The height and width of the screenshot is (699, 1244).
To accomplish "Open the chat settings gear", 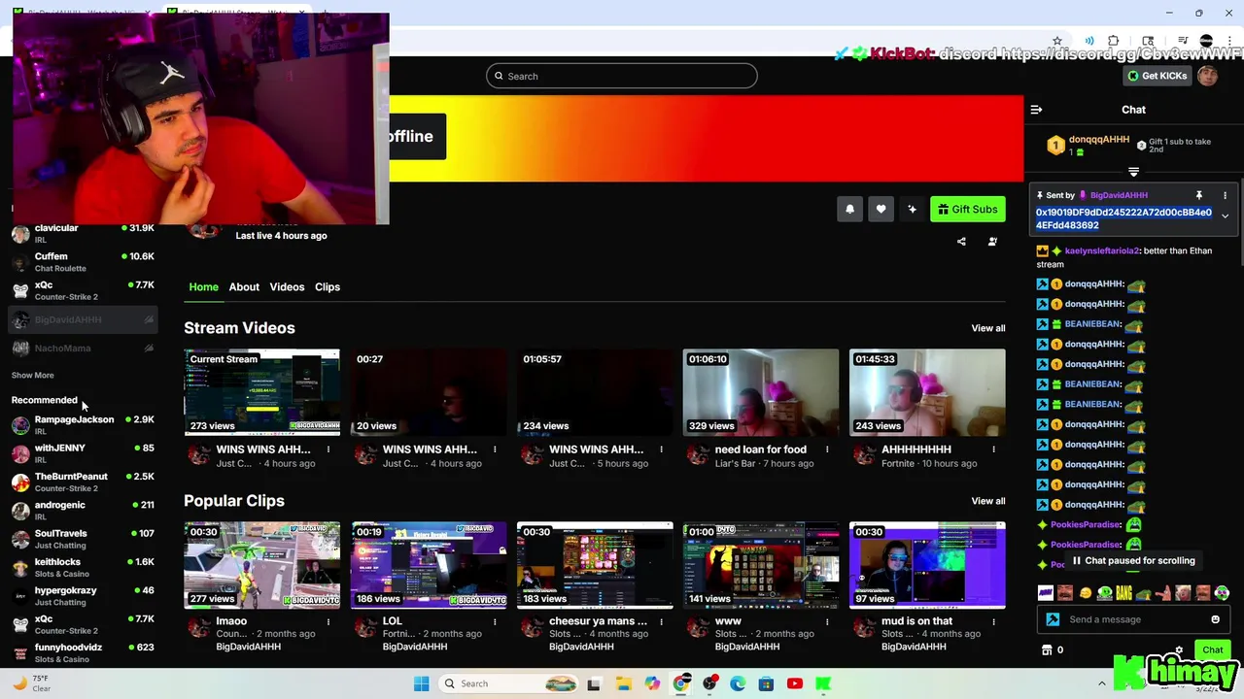I will tap(1179, 650).
